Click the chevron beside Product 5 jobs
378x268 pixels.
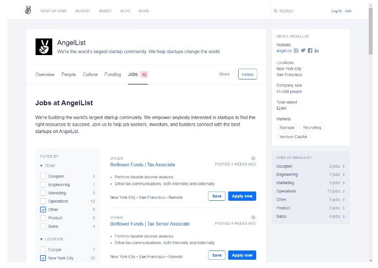(343, 208)
